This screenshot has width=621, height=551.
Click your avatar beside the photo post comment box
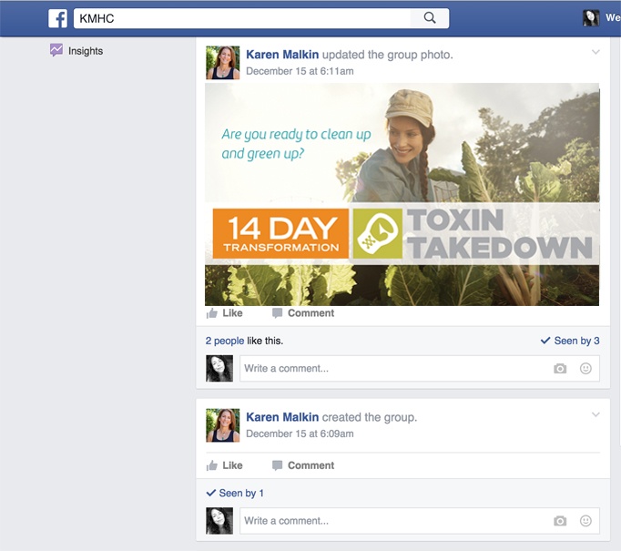click(x=219, y=368)
